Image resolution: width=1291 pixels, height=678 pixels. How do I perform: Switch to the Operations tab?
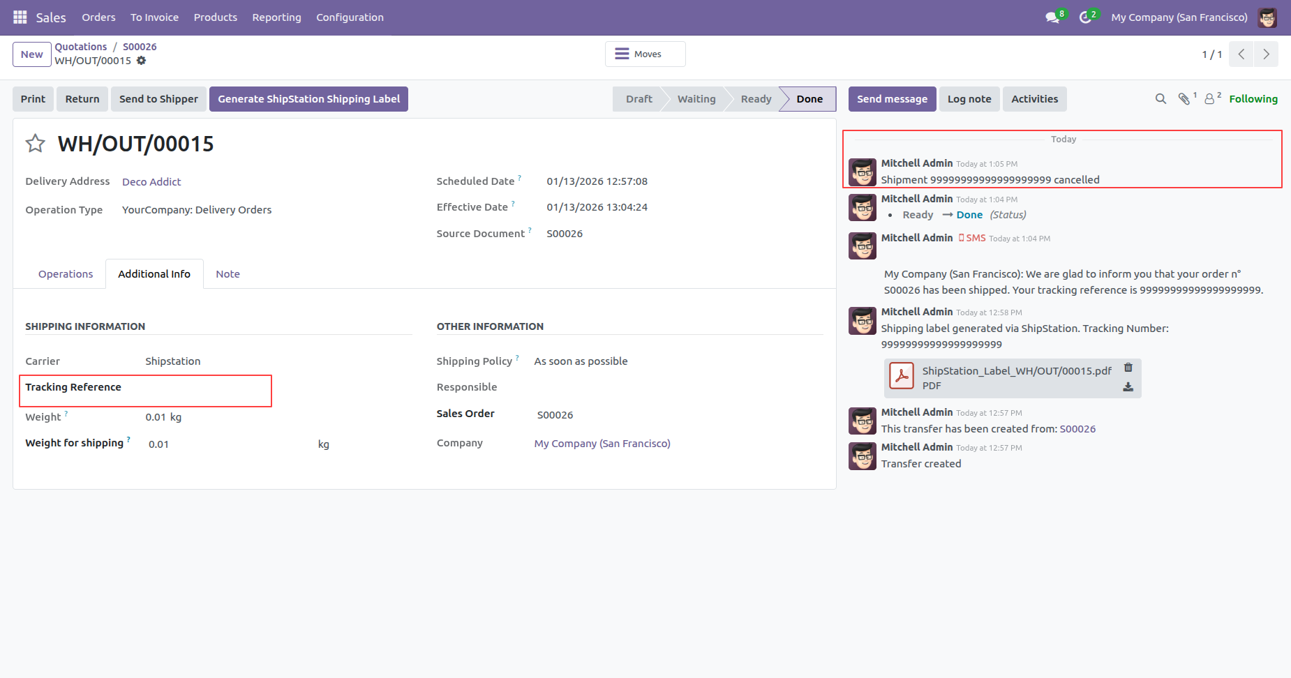click(66, 274)
